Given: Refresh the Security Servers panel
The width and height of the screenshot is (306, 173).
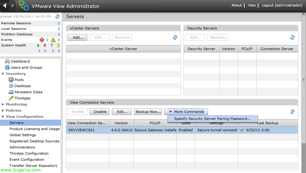Looking at the screenshot, I should 292,37.
